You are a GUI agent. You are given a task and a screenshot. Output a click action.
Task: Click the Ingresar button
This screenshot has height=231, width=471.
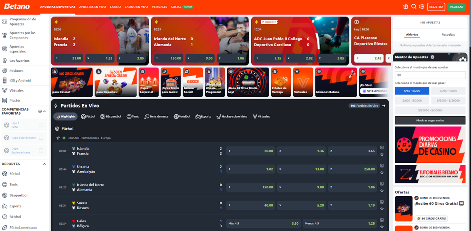click(456, 7)
